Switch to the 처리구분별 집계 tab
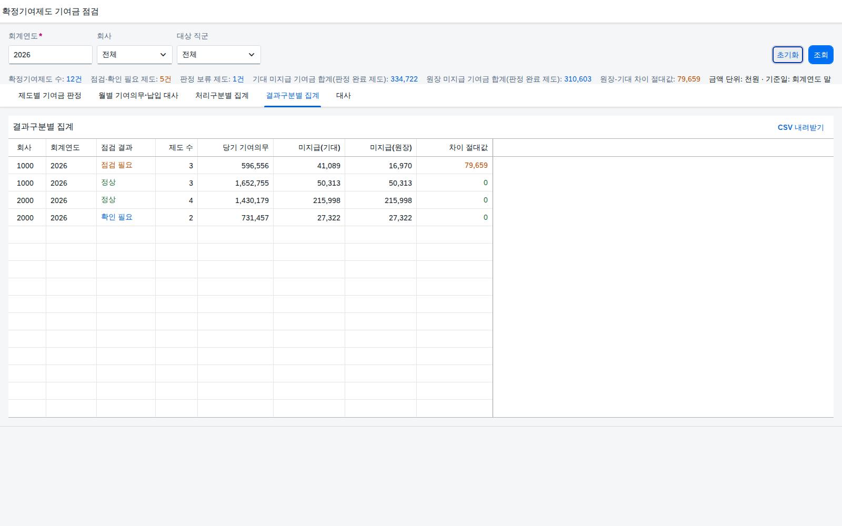Screen dimensions: 842x526 [222, 96]
